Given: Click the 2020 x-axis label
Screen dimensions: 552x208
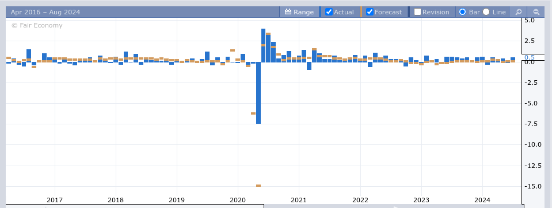Looking at the screenshot, I should point(238,200).
